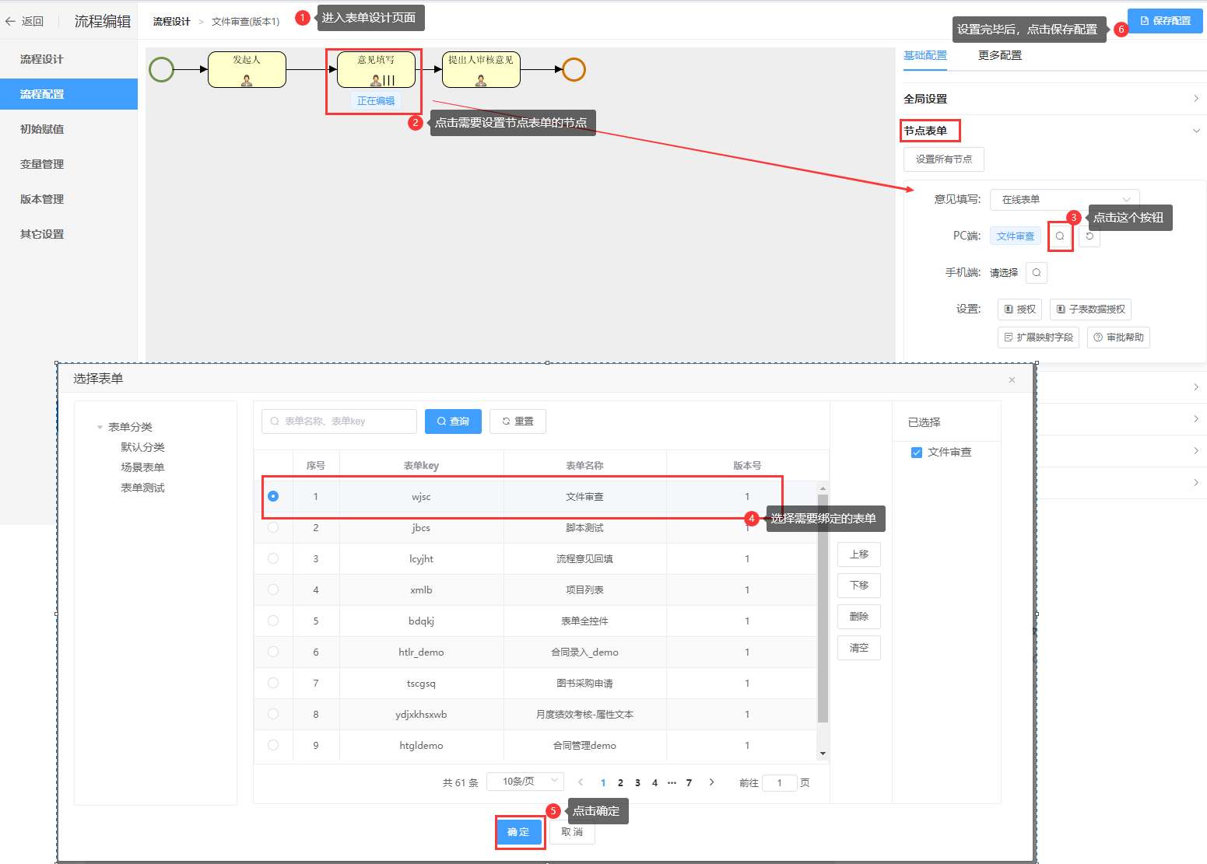Viewport: 1207px width, 864px height.
Task: Click down arrow of table scrollbar
Action: coord(823,754)
